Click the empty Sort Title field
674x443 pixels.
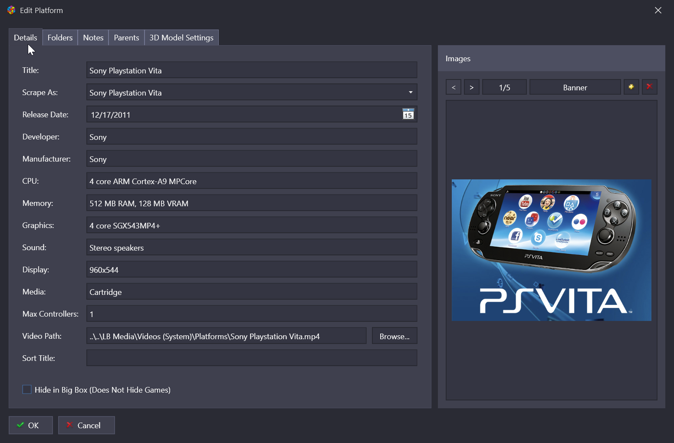tap(252, 358)
